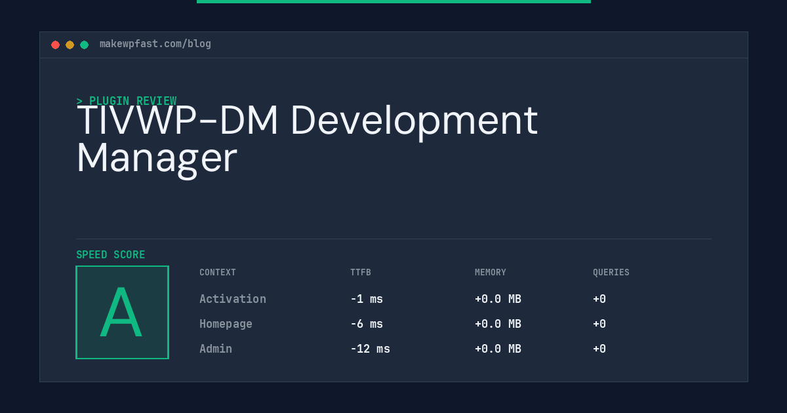Click Activation memory value +0.0 MB
Screen dimensions: 787x413
coord(498,299)
